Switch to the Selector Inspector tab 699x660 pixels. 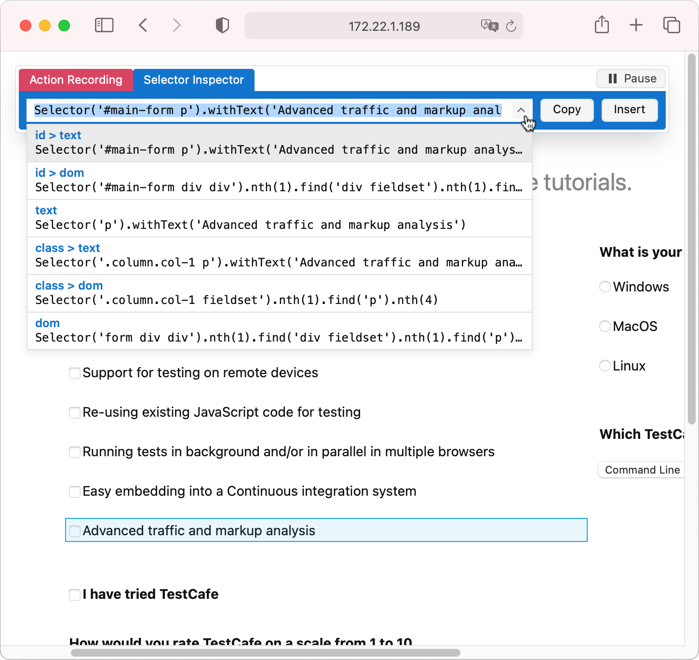pos(194,80)
